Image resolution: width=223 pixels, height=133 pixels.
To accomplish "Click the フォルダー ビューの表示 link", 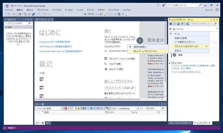I will click(x=181, y=68).
